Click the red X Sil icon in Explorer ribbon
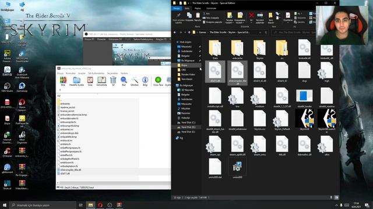Viewport: 373px width, 209px height. 251,16
